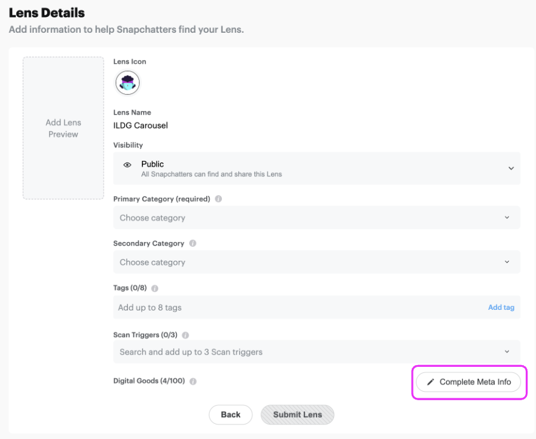Expand the Primary Category dropdown
Image resolution: width=536 pixels, height=439 pixels.
(317, 218)
